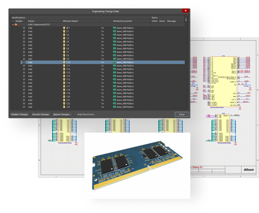Click the PcbDoc icon in the C20 row
Viewport: 259px width, 213px height.
tap(114, 97)
